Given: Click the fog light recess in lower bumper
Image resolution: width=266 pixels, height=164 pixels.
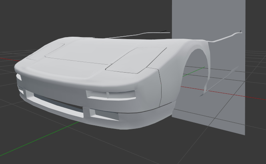Looking at the screenshot, I should click(104, 115).
